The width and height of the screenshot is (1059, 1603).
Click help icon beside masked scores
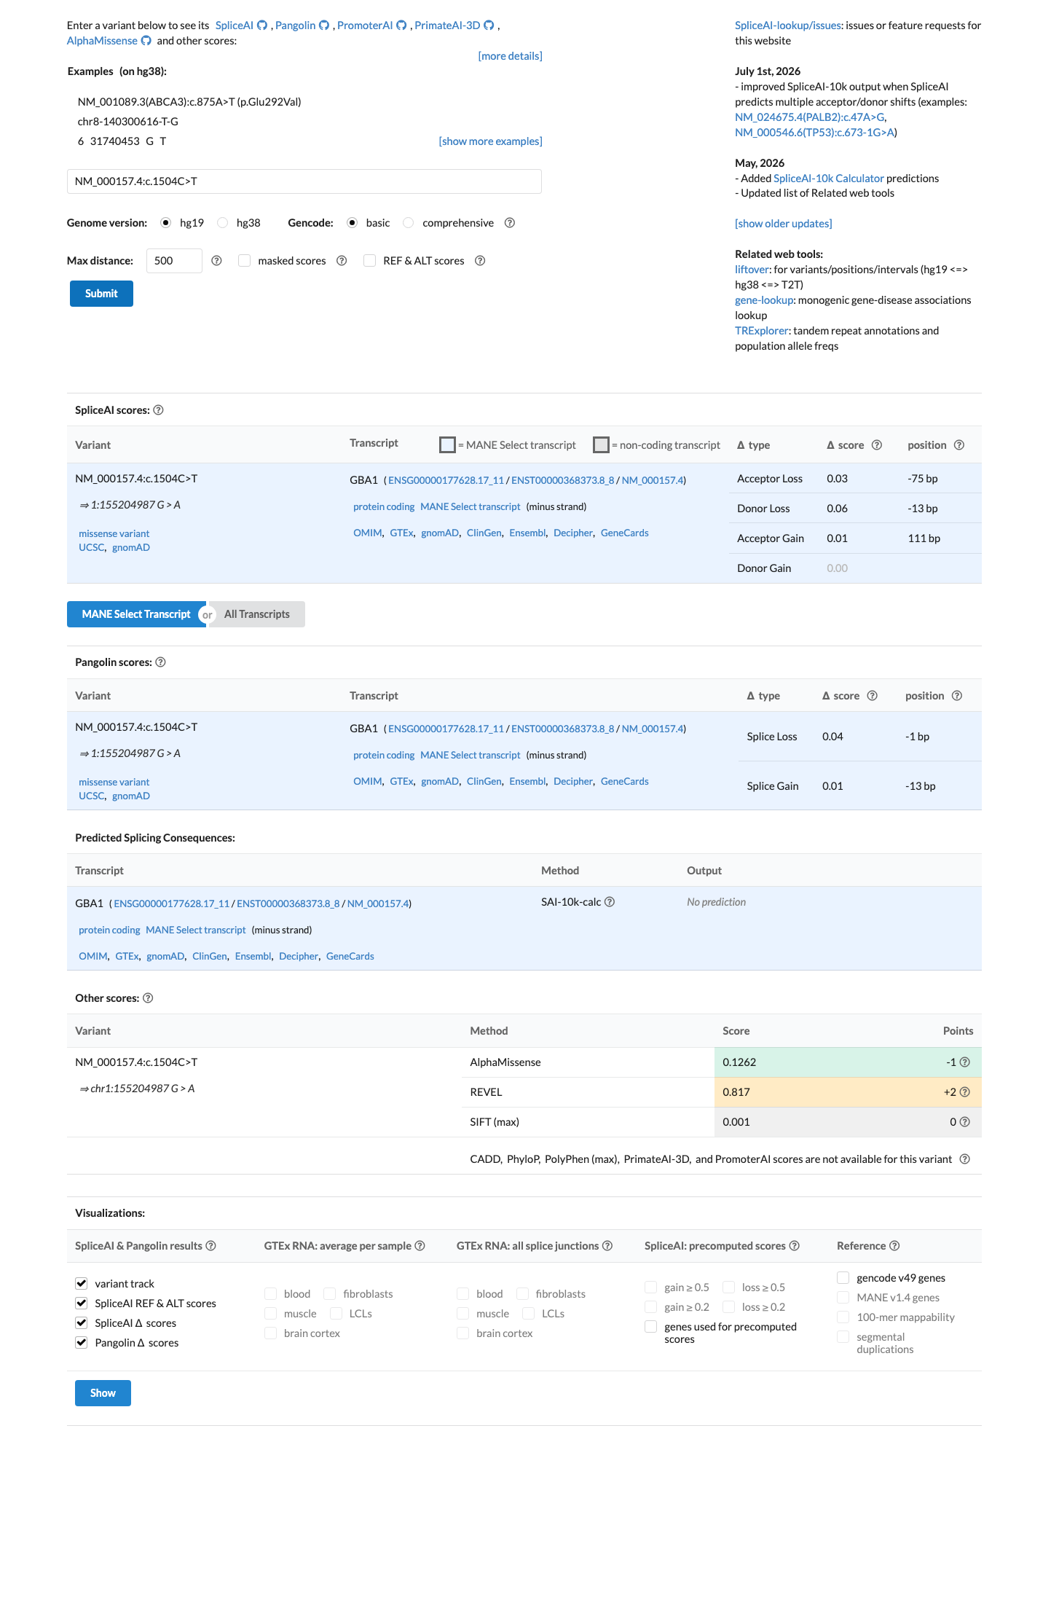pos(342,261)
